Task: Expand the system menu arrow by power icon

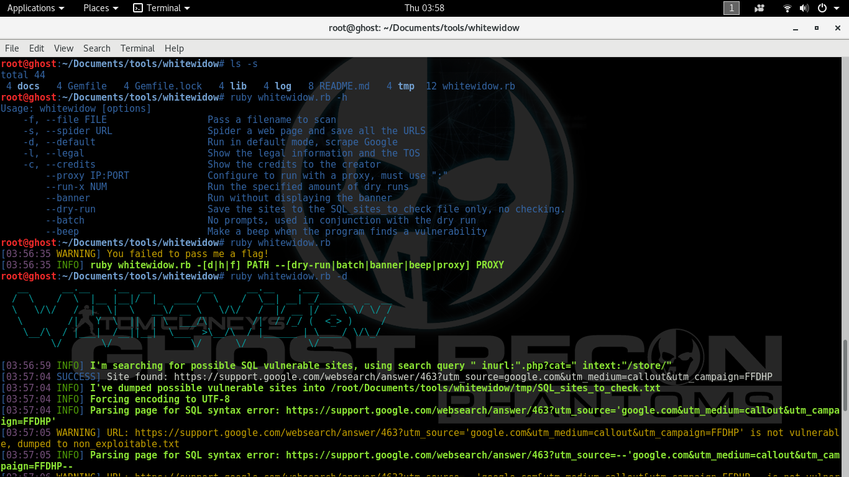Action: pyautogui.click(x=836, y=8)
